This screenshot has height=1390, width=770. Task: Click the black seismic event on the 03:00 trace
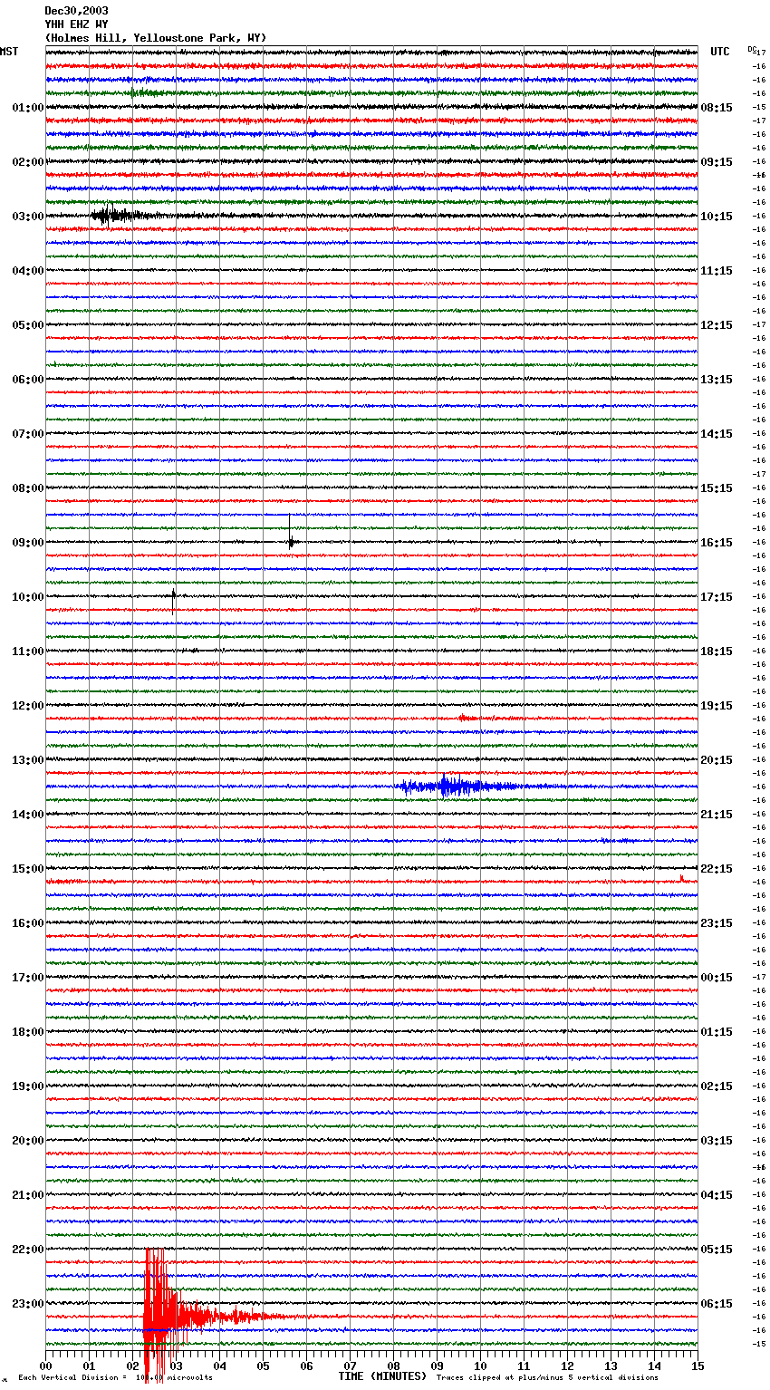pyautogui.click(x=127, y=216)
